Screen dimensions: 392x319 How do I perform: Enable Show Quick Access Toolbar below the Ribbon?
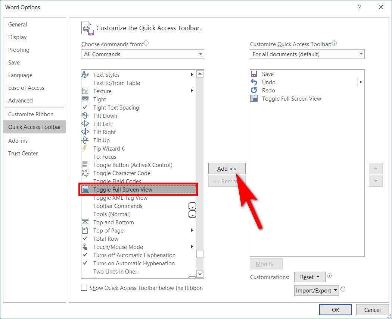pos(84,288)
